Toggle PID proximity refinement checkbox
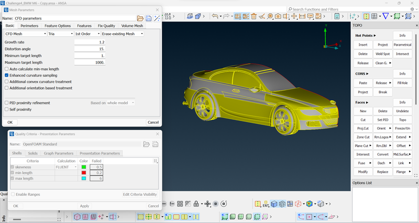The image size is (419, 223). click(7, 103)
